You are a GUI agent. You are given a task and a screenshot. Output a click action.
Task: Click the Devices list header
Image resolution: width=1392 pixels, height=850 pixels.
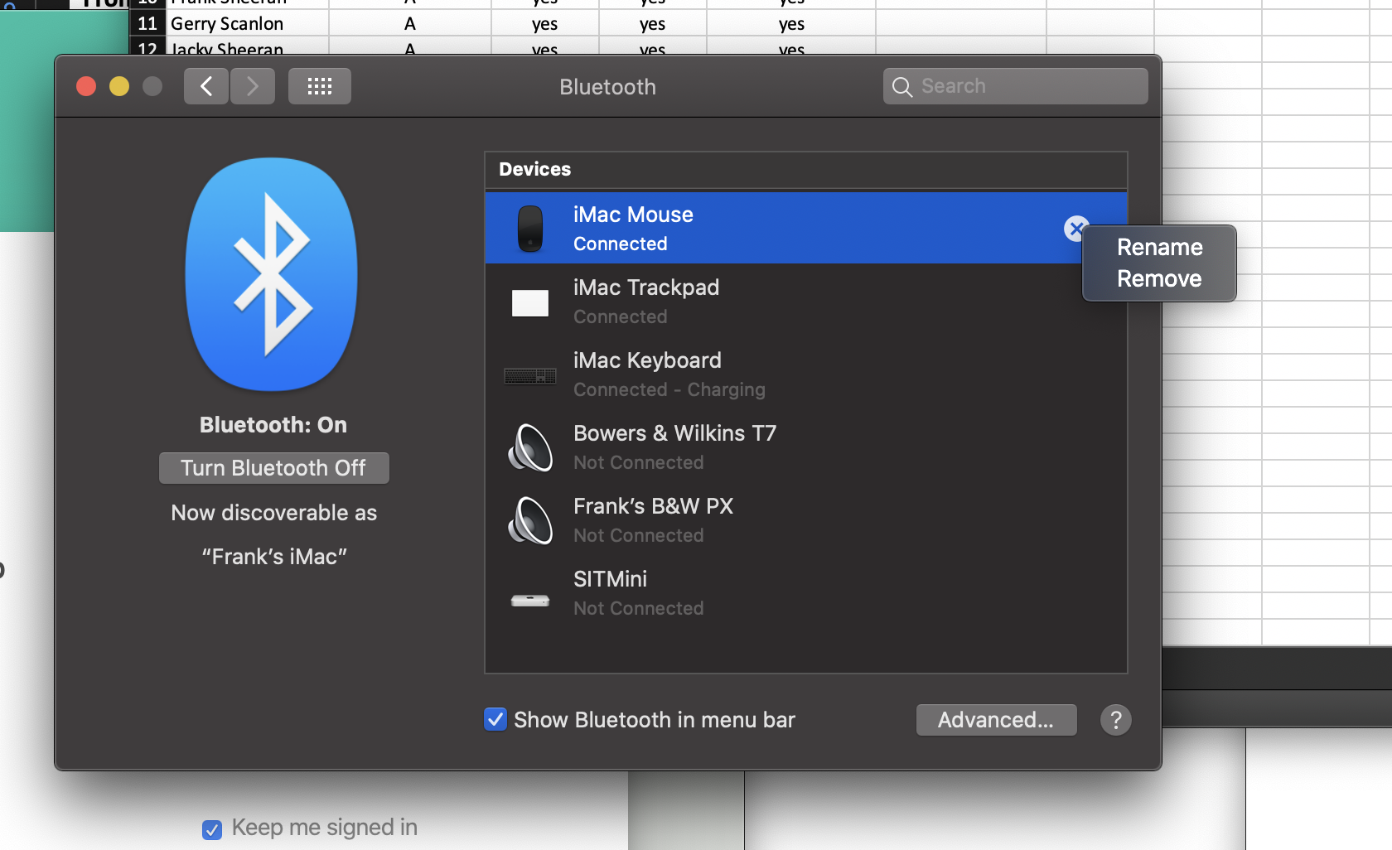806,170
